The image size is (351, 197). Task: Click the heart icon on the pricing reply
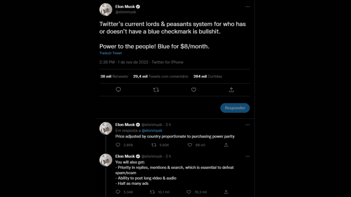(190, 145)
